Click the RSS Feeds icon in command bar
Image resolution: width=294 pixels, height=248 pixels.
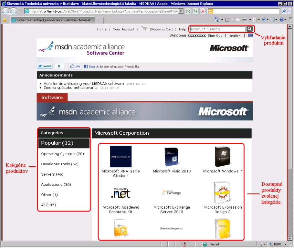click(x=227, y=20)
